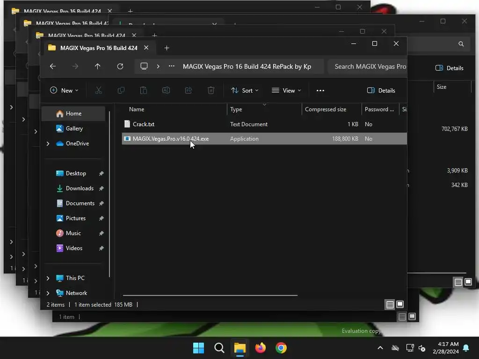Click the Rename icon in the toolbar
Image resolution: width=479 pixels, height=359 pixels.
(x=166, y=90)
